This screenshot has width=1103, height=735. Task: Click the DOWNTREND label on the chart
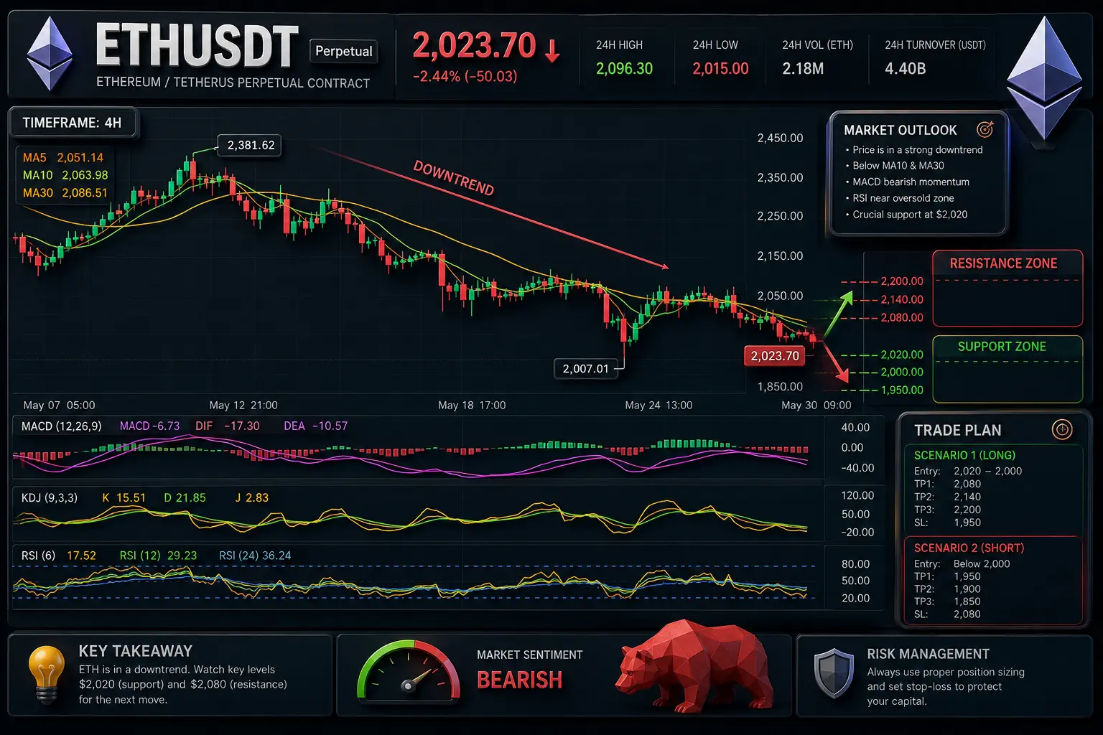tap(454, 178)
